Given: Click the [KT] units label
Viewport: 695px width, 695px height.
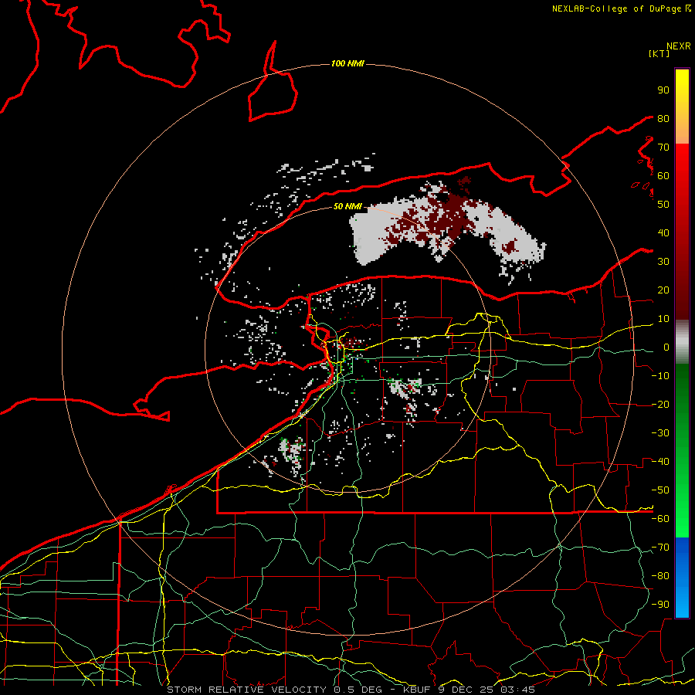Looking at the screenshot, I should click(659, 53).
